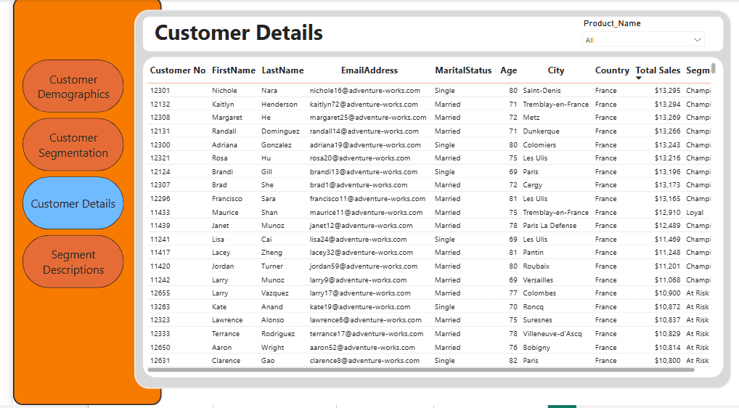739x408 pixels.
Task: Click the horizontal scrollbar below the table
Action: 421,370
